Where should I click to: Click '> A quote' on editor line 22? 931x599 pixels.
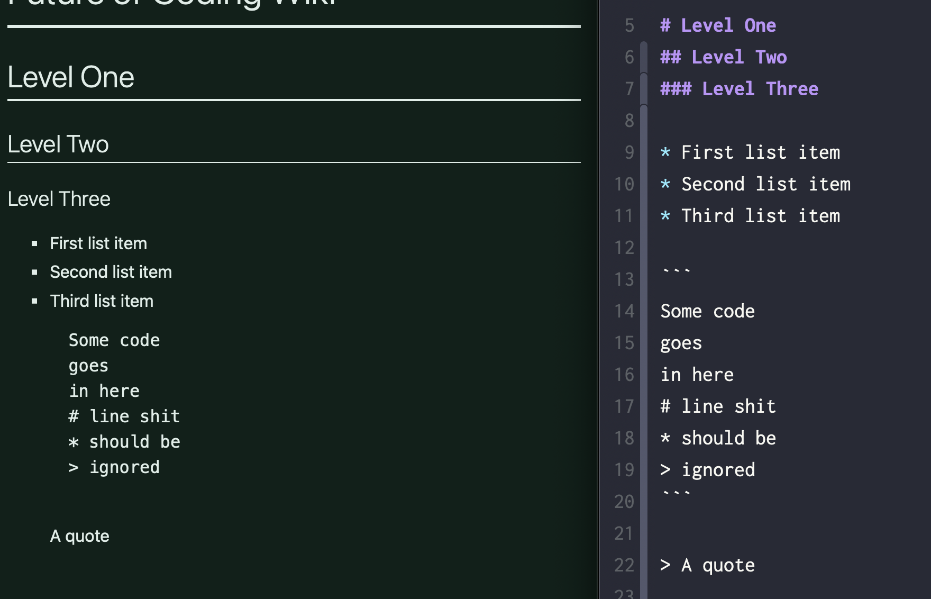coord(708,565)
